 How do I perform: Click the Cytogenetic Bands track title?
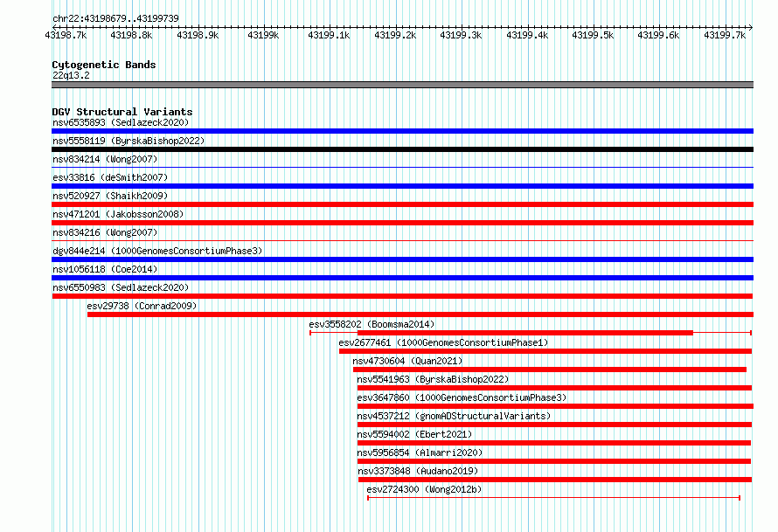(104, 65)
